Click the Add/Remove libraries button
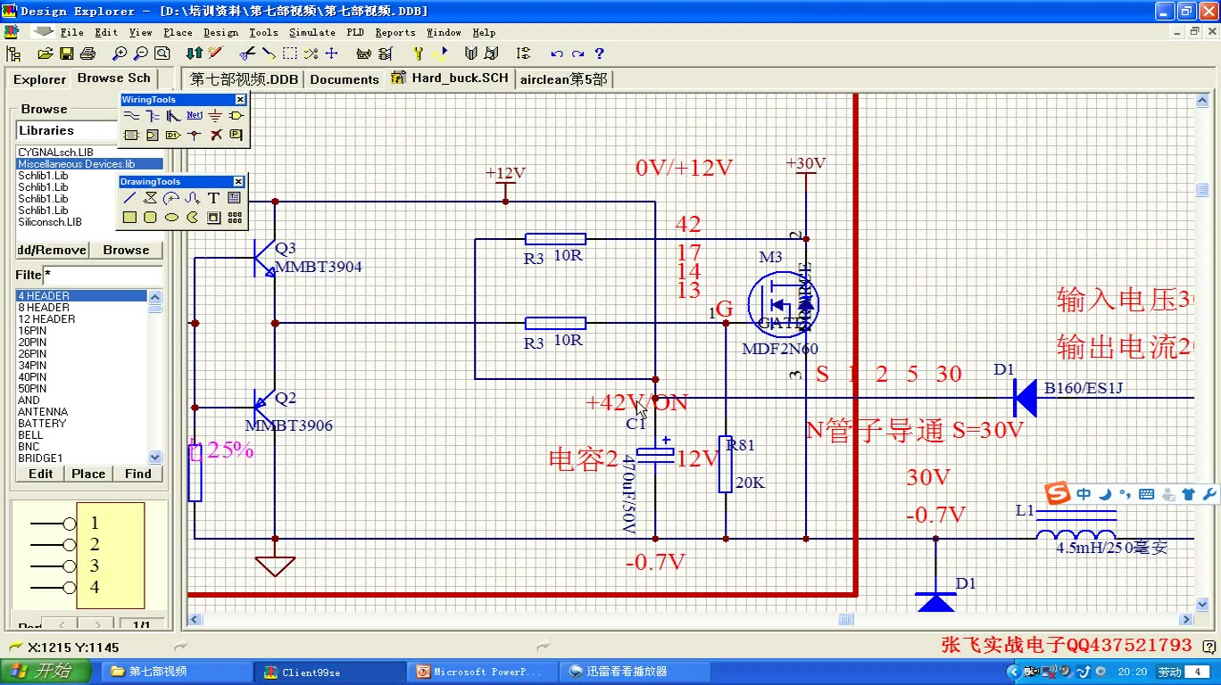 52,250
